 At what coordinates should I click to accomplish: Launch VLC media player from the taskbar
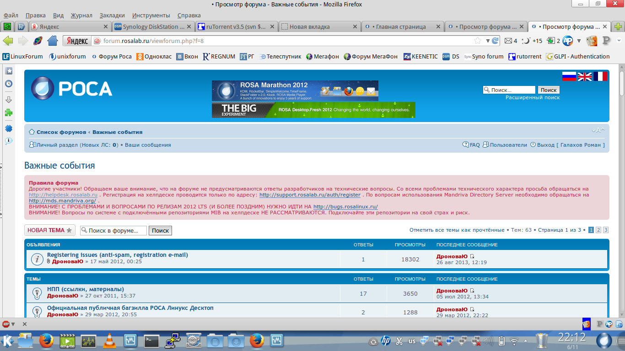coord(109,340)
